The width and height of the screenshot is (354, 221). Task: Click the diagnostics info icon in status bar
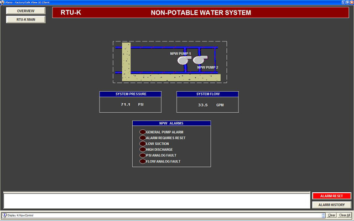click(x=4, y=215)
